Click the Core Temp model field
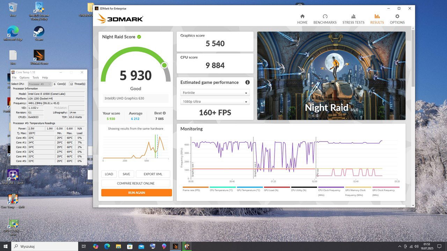Screen dimensions: 447x251 (56, 94)
